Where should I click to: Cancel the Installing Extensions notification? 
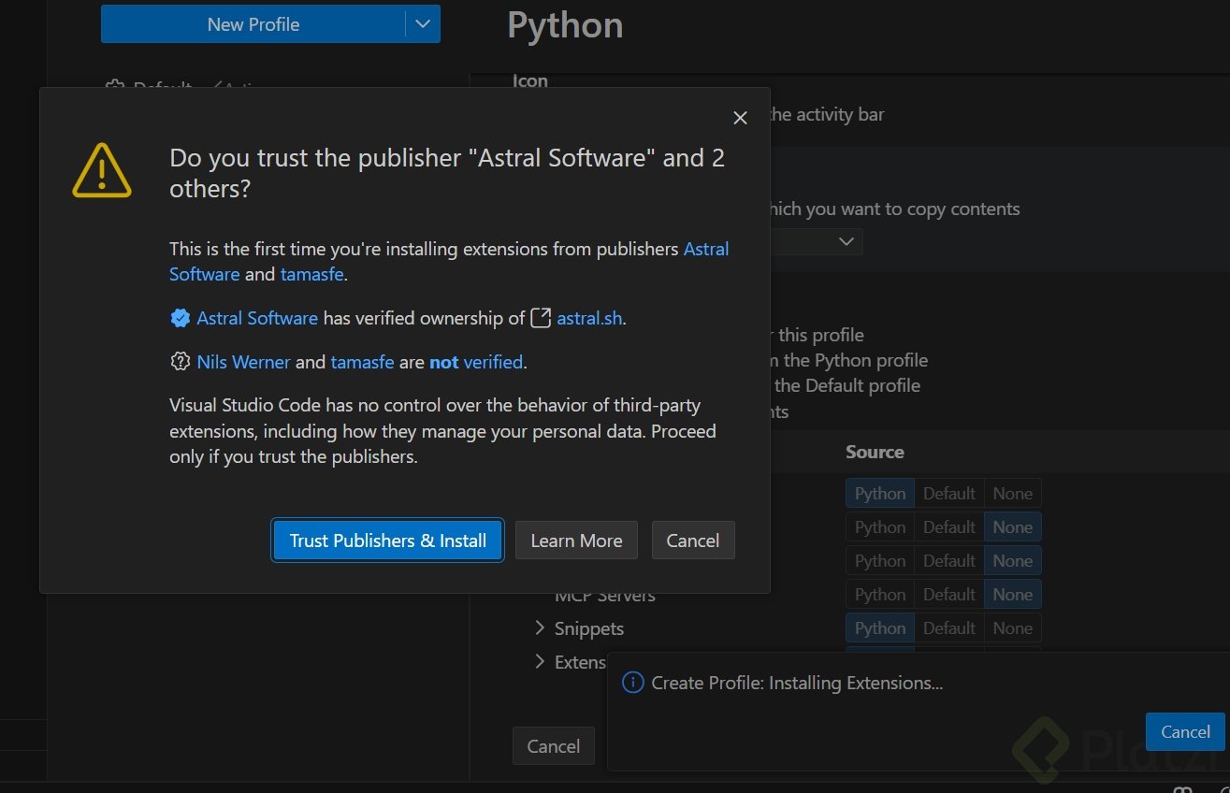[1185, 731]
